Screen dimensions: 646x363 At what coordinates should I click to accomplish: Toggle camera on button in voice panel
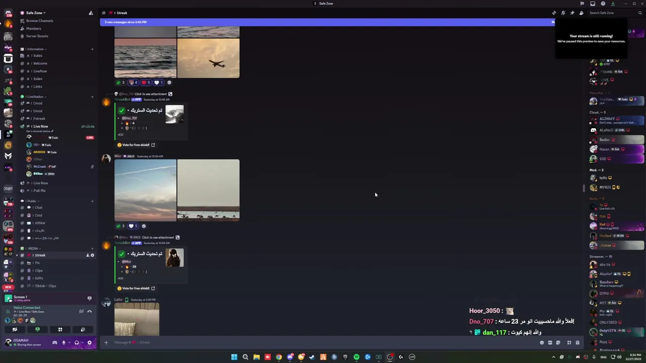(x=15, y=329)
